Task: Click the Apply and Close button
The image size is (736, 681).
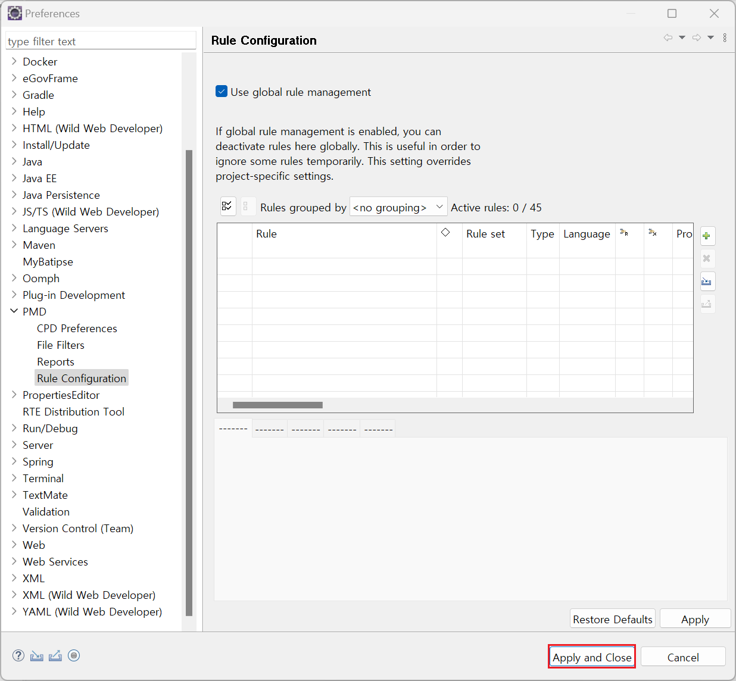Action: click(592, 657)
